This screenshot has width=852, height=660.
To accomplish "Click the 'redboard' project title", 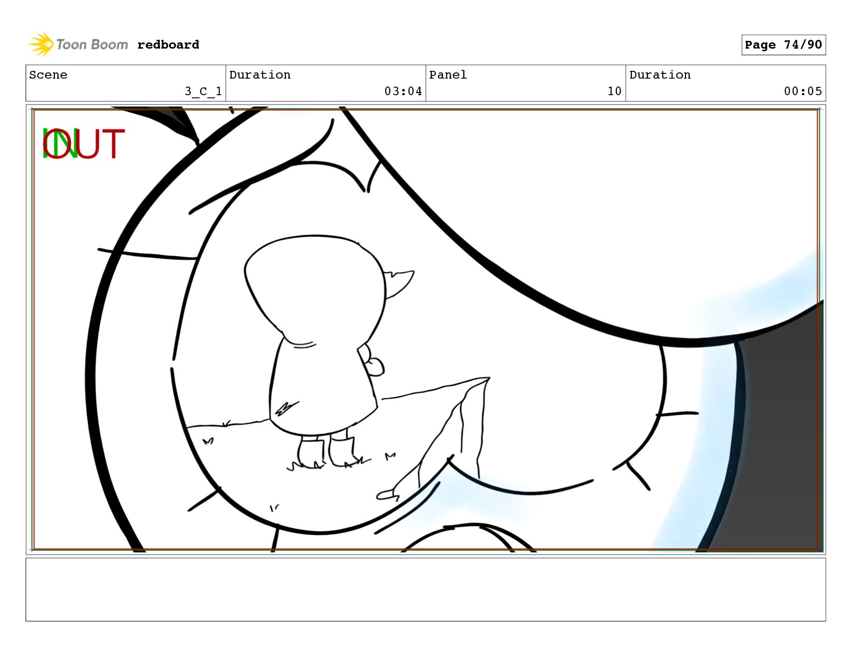I will [168, 45].
